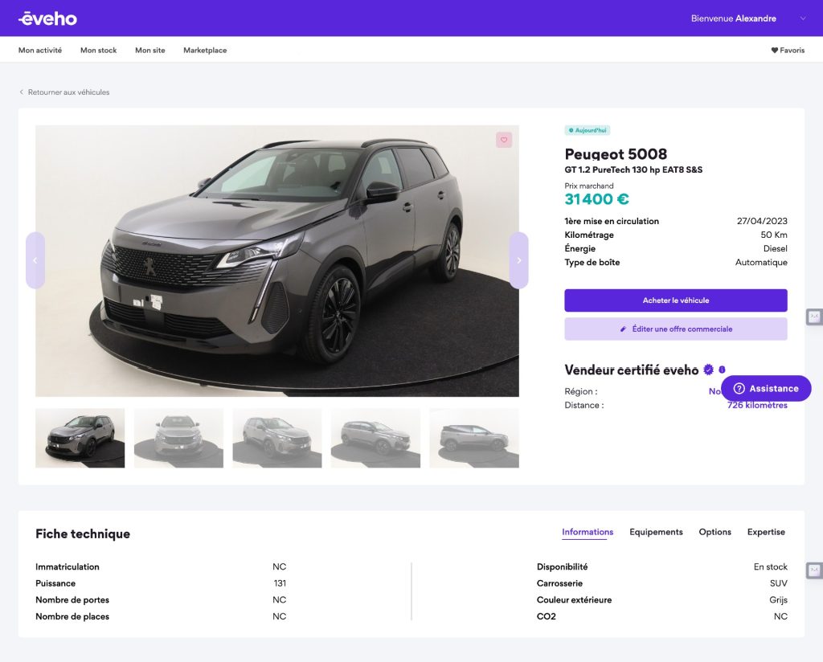Click the eveho logo

click(47, 19)
